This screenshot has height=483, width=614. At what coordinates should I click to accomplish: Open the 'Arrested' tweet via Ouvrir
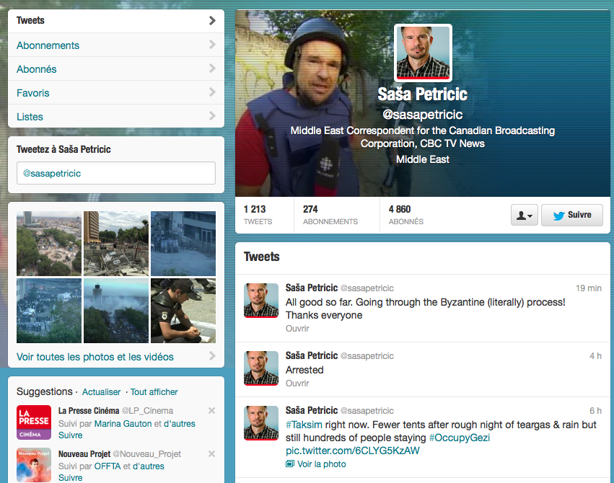pos(297,384)
